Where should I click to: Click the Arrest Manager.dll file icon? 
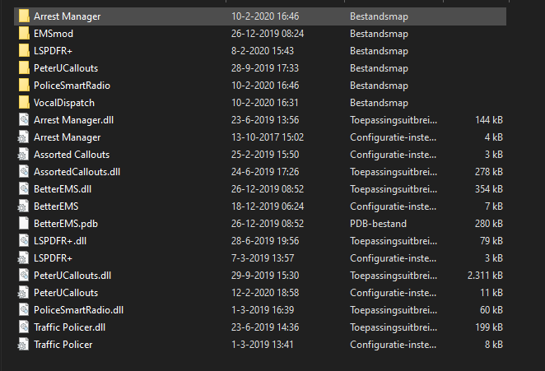[x=24, y=120]
